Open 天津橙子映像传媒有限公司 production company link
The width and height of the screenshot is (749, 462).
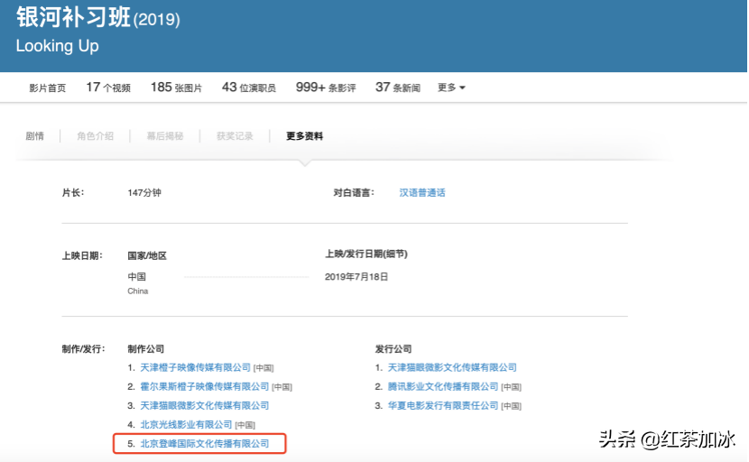click(x=195, y=367)
